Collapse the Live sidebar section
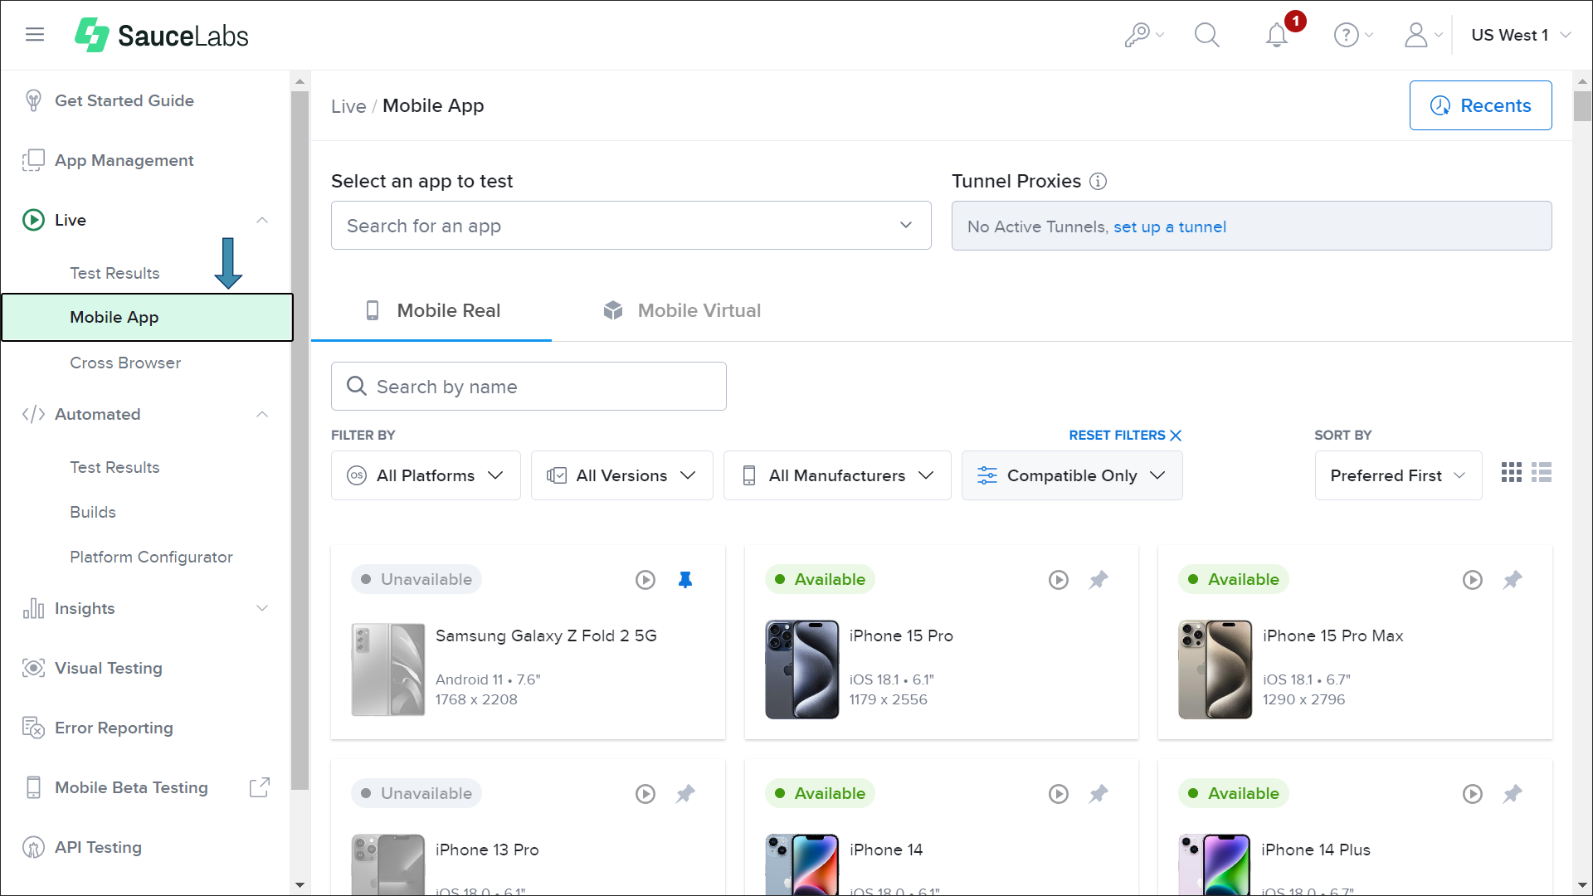The height and width of the screenshot is (896, 1593). (x=262, y=220)
